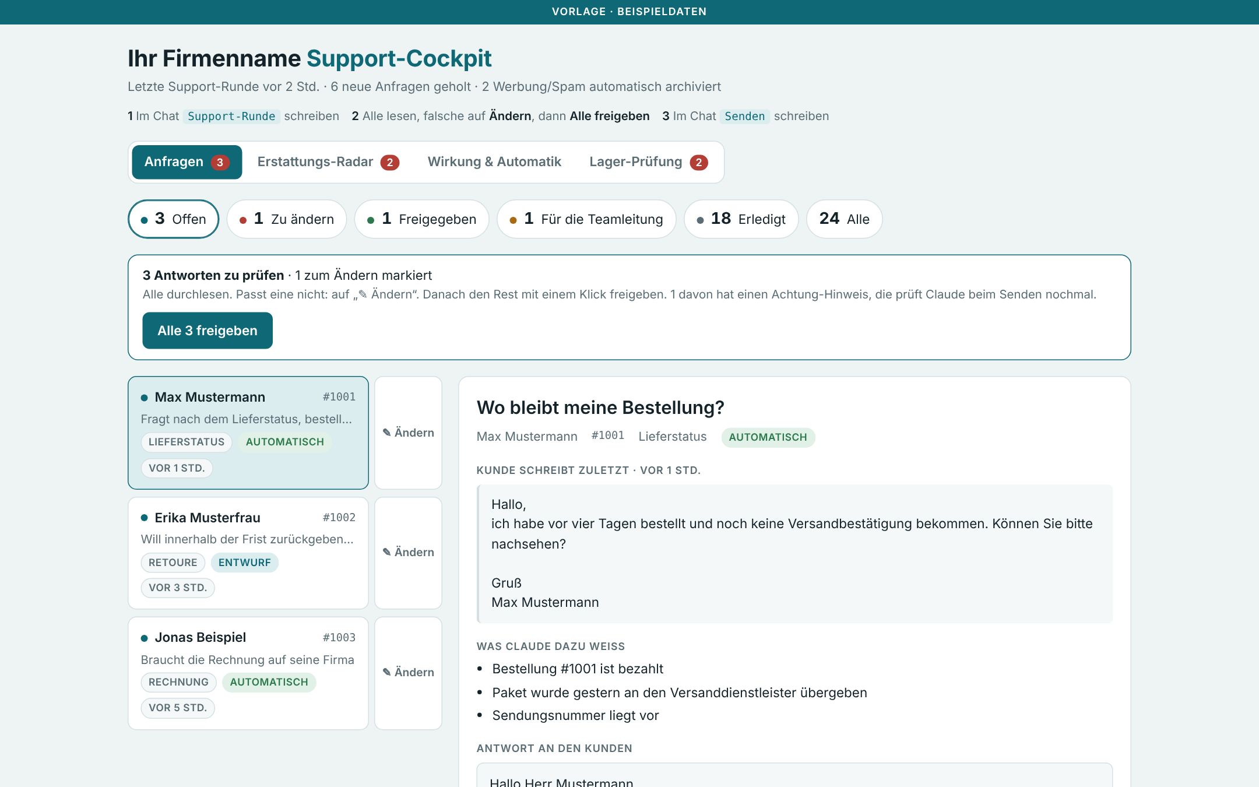This screenshot has width=1259, height=787.
Task: Click the AUTOMATISCH badge on Jonas's card
Action: click(x=269, y=682)
